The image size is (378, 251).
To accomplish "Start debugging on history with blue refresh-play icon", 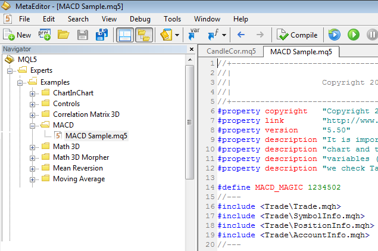I will (x=335, y=35).
